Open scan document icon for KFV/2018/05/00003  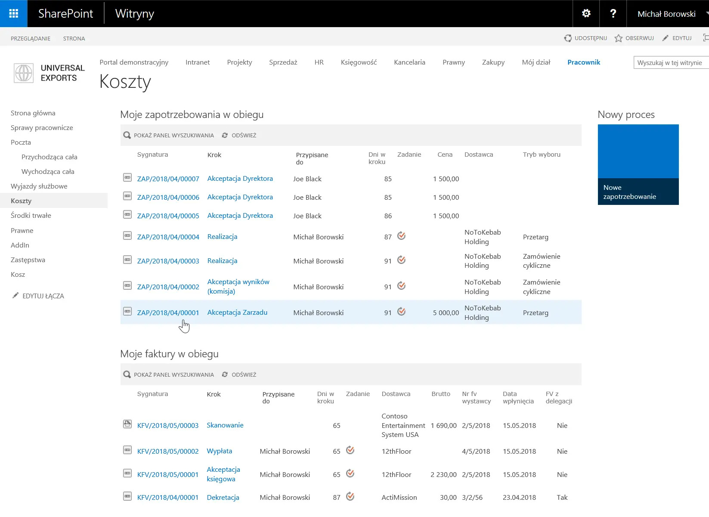coord(127,424)
